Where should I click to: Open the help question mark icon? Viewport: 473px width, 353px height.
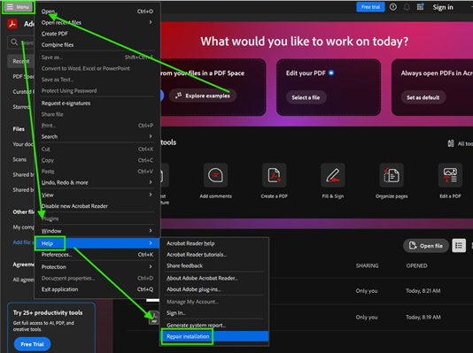[x=392, y=7]
